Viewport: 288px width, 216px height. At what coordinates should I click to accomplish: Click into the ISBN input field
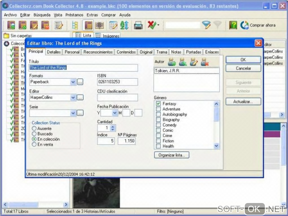coord(117,82)
